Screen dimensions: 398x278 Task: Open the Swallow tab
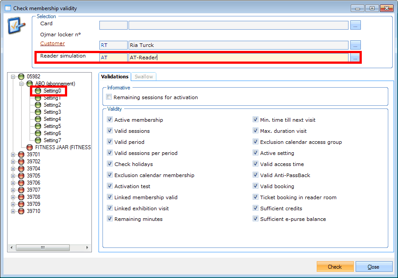click(x=144, y=77)
